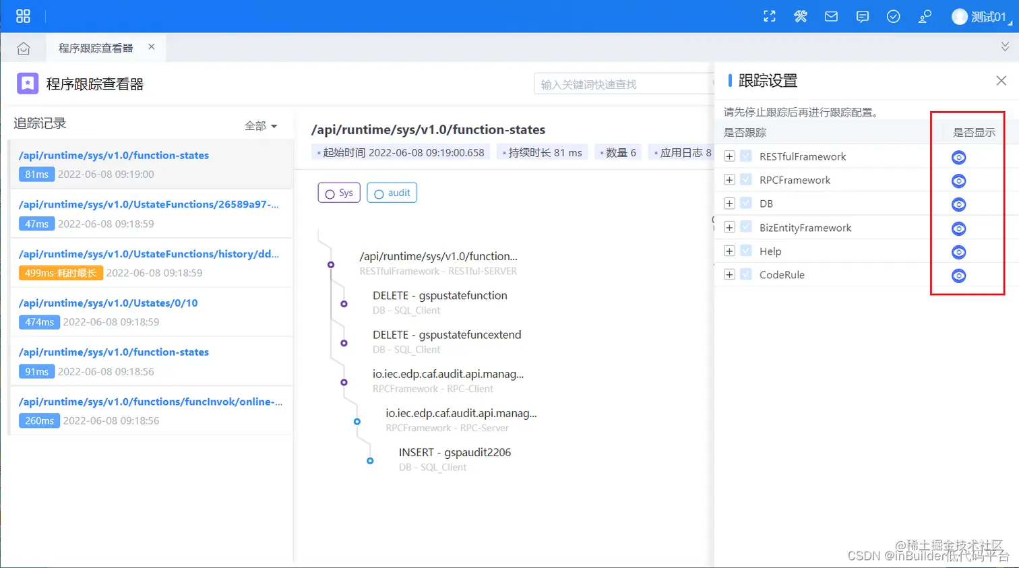The width and height of the screenshot is (1019, 568).
Task: Open the 81ms function-states trace record
Action: click(151, 164)
